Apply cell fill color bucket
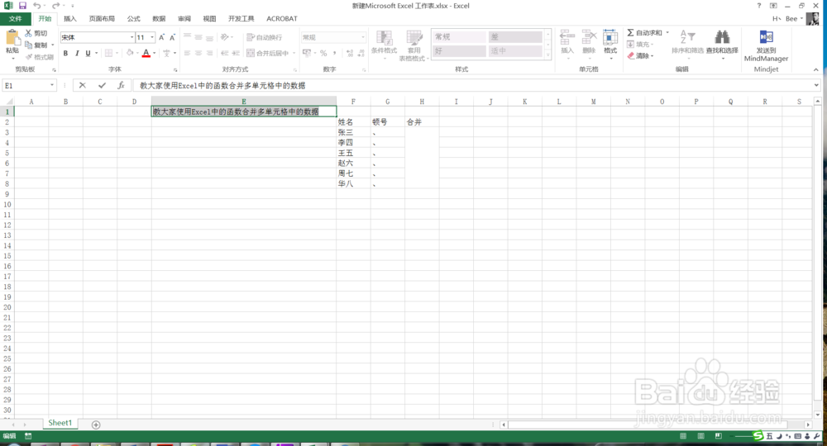 130,53
